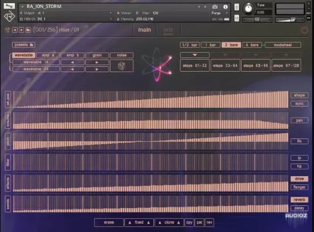The width and height of the screenshot is (314, 232).
Task: Select the smp a source tab
Action: click(x=48, y=55)
